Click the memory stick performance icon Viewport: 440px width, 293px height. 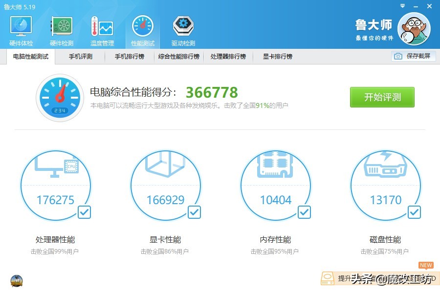click(276, 166)
